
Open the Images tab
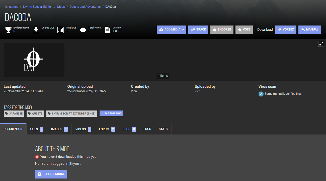(59, 129)
